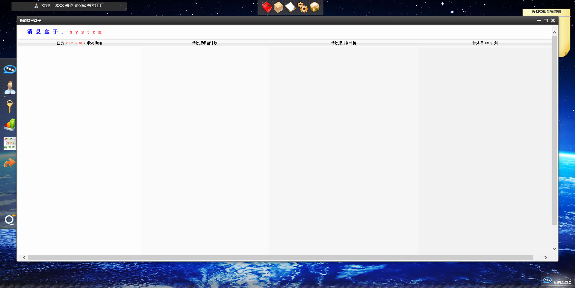Viewport: 575px width, 288px height.
Task: Click the orange arrow exit icon
Action: pos(10,163)
